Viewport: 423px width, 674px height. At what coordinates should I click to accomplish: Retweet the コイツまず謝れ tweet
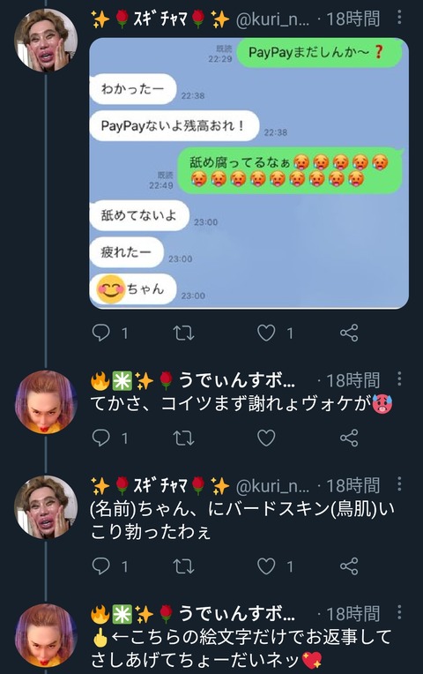[183, 438]
